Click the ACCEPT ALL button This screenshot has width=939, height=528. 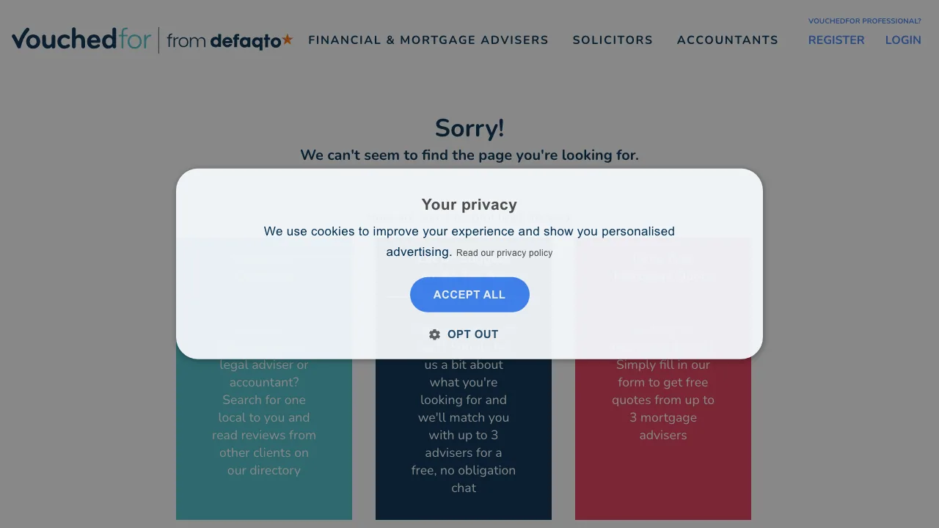pos(469,294)
